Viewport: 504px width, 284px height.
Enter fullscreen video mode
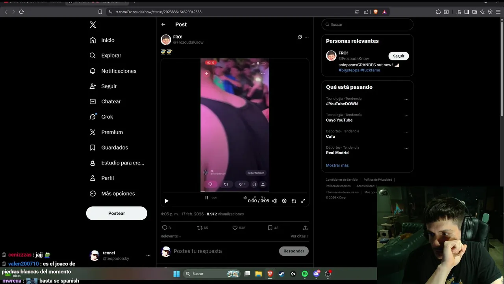[x=303, y=201]
